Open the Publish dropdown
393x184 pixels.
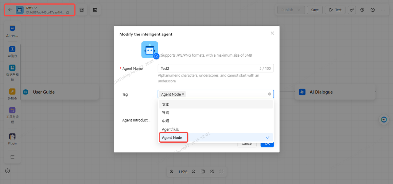291,10
